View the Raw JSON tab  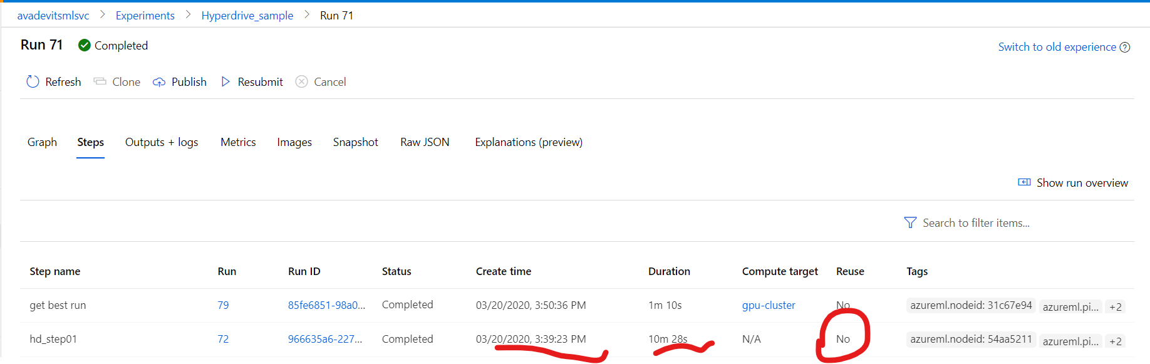425,142
